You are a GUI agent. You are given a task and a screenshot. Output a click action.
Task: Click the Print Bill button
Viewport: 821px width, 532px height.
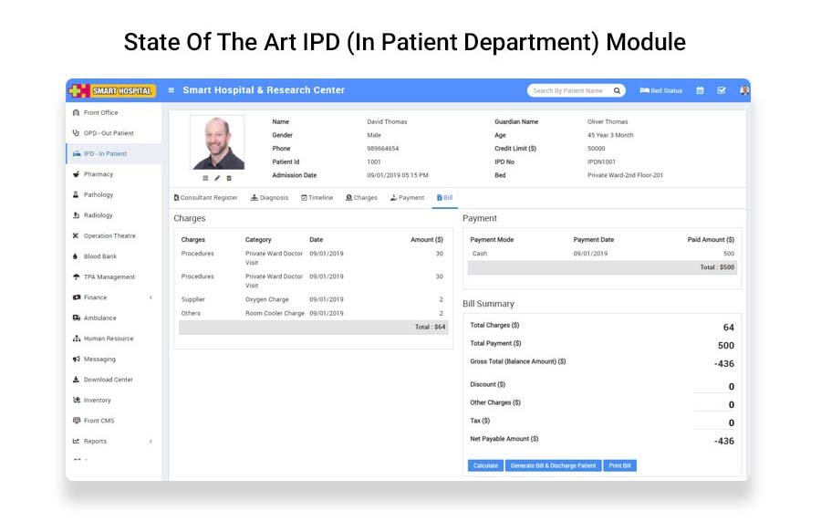tap(619, 465)
